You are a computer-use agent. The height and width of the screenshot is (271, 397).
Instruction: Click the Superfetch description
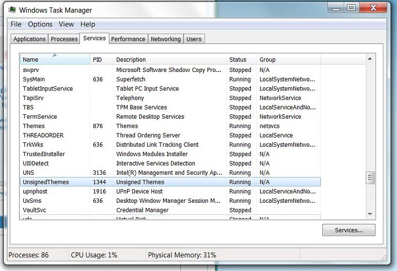[131, 79]
